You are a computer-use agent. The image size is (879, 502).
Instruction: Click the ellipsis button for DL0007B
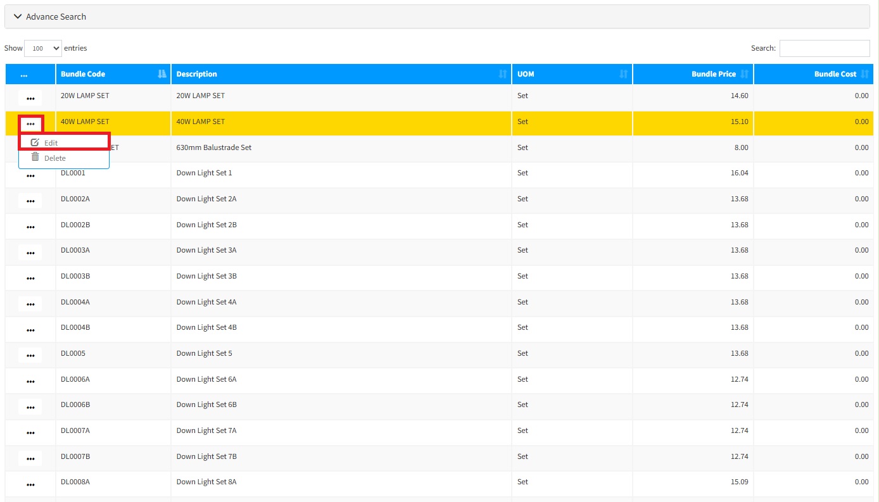click(x=30, y=459)
